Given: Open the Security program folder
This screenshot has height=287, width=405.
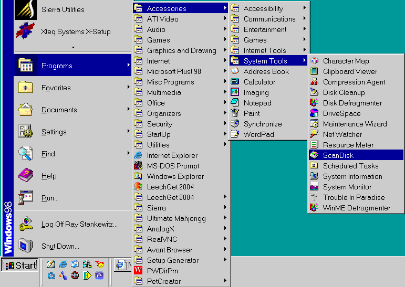Looking at the screenshot, I should [x=181, y=124].
